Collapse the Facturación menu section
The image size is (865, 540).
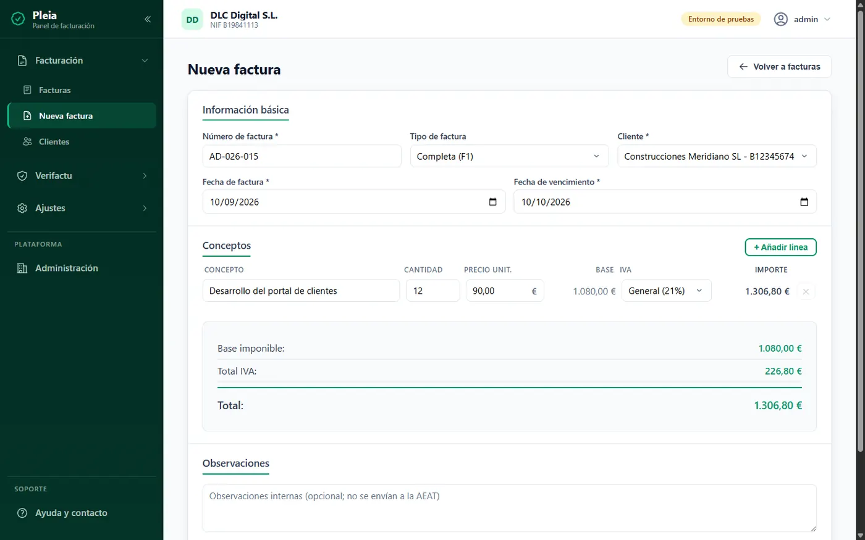[x=82, y=60]
